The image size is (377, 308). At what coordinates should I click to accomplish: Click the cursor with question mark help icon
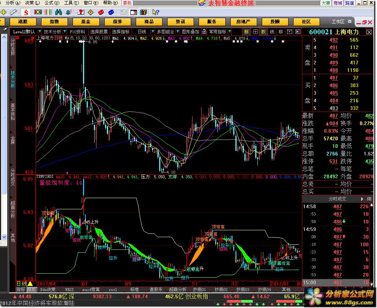click(156, 12)
